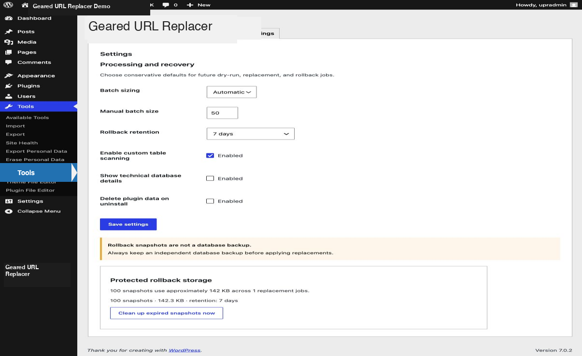Image resolution: width=582 pixels, height=356 pixels.
Task: Click the user avatar next to Howdy, upradmin
Action: pos(573,5)
